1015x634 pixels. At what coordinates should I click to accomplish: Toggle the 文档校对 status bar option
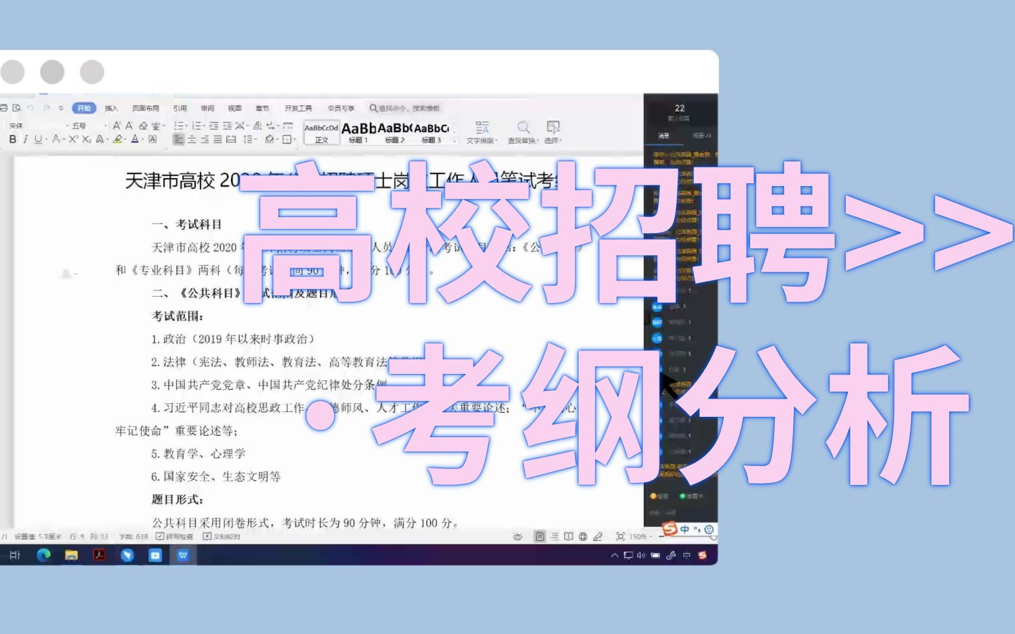coord(221,537)
